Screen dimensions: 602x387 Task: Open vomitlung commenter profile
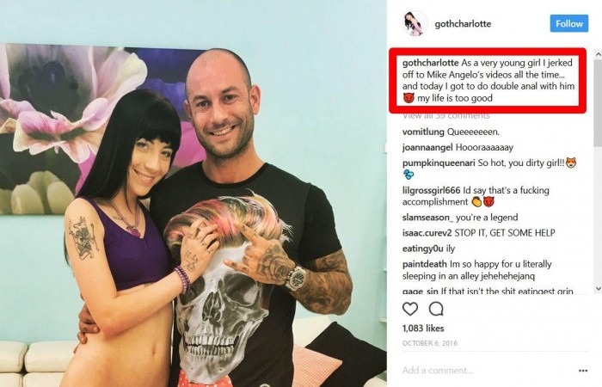coord(423,132)
